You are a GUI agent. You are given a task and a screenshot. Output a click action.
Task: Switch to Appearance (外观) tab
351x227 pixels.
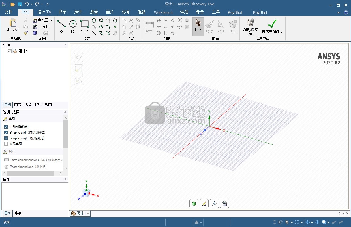point(18,213)
